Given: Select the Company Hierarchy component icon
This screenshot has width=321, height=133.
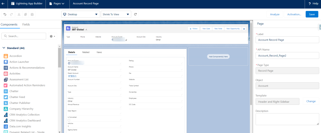Looking at the screenshot, I should pyautogui.click(x=6, y=109).
